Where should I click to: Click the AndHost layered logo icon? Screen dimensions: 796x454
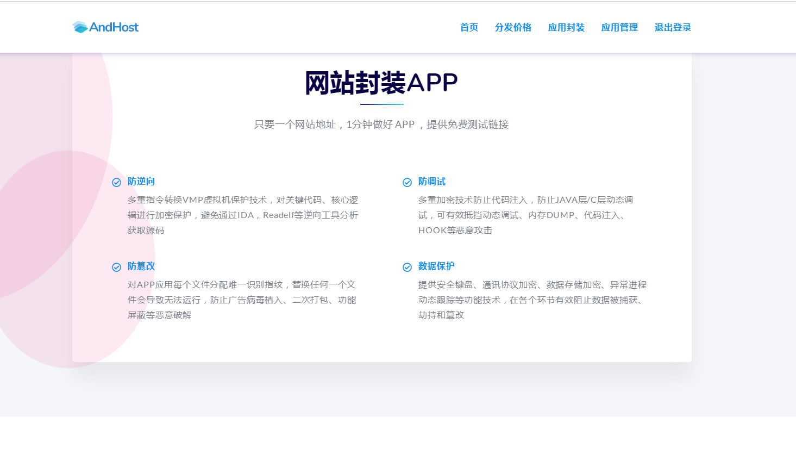point(80,27)
